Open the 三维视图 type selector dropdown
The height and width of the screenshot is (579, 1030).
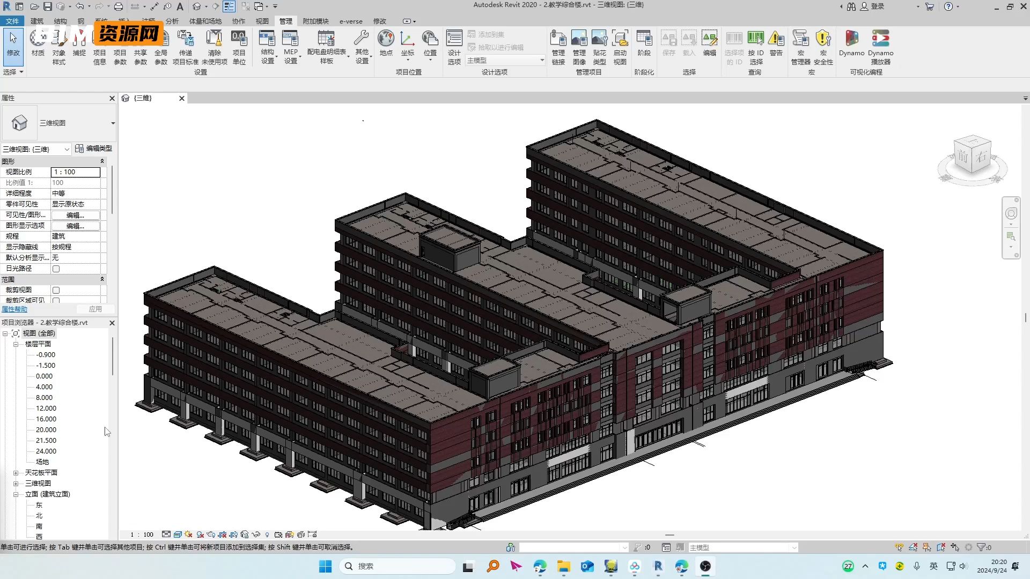[113, 123]
